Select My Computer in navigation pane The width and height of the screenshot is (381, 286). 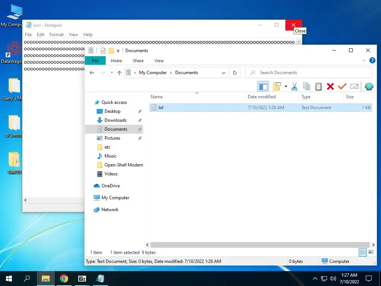click(x=115, y=198)
